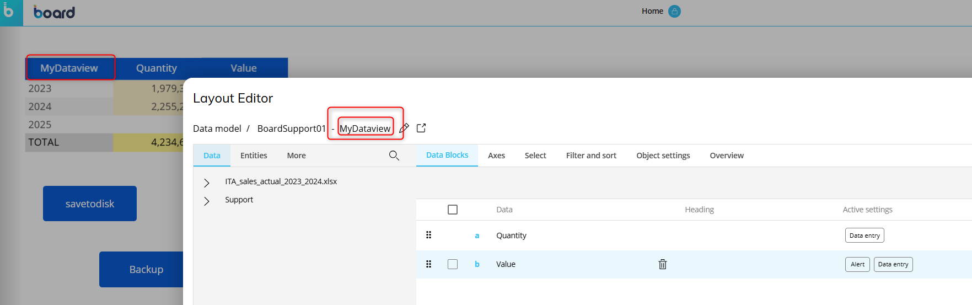This screenshot has width=972, height=305.
Task: Expand ITA_sales_actual_2023_2024.xlsx node
Action: [x=207, y=183]
